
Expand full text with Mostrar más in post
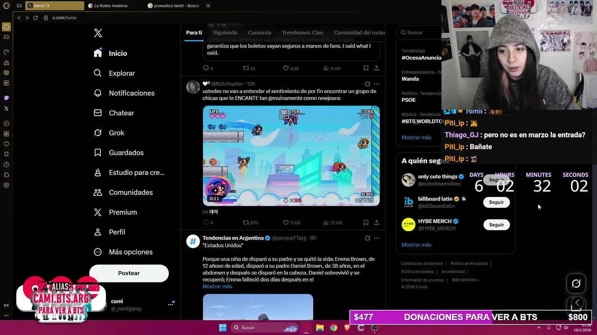point(217,286)
